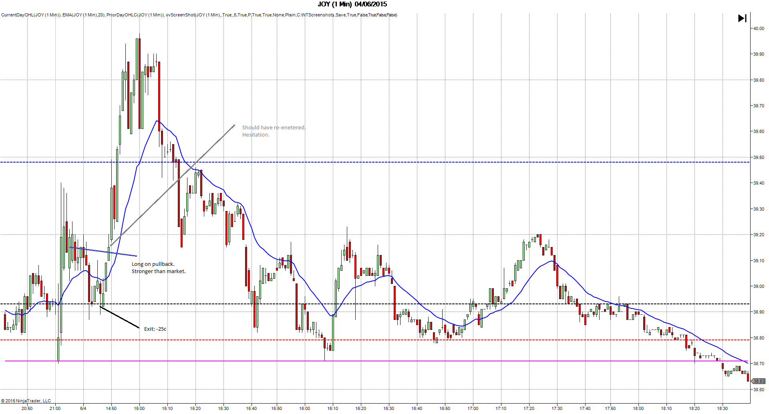Click the 39.90 price axis label
This screenshot has width=769, height=414.
pos(759,54)
